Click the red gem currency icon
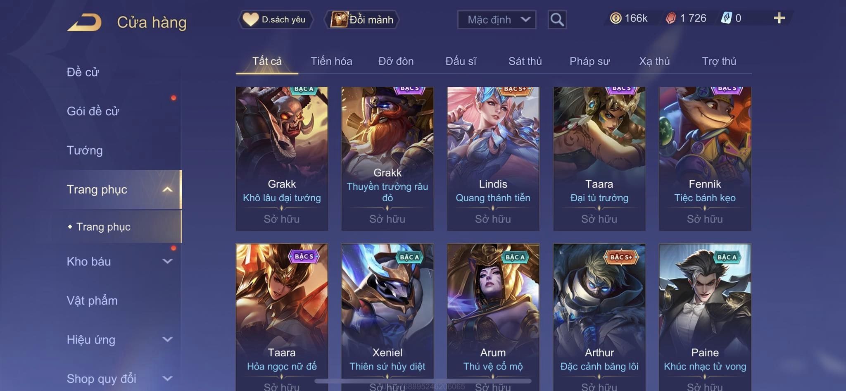 [x=671, y=18]
